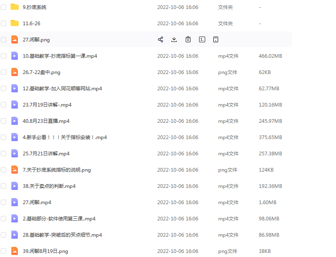The height and width of the screenshot is (257, 336).
Task: Click the folder icon of 11.6-26
Action: (15, 23)
